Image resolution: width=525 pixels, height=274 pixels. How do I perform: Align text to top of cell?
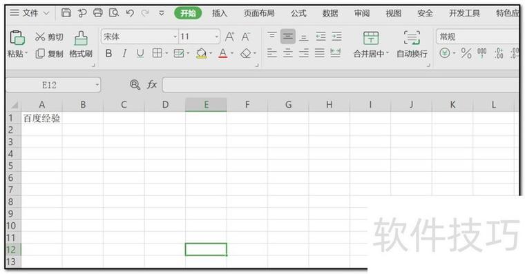coord(272,36)
